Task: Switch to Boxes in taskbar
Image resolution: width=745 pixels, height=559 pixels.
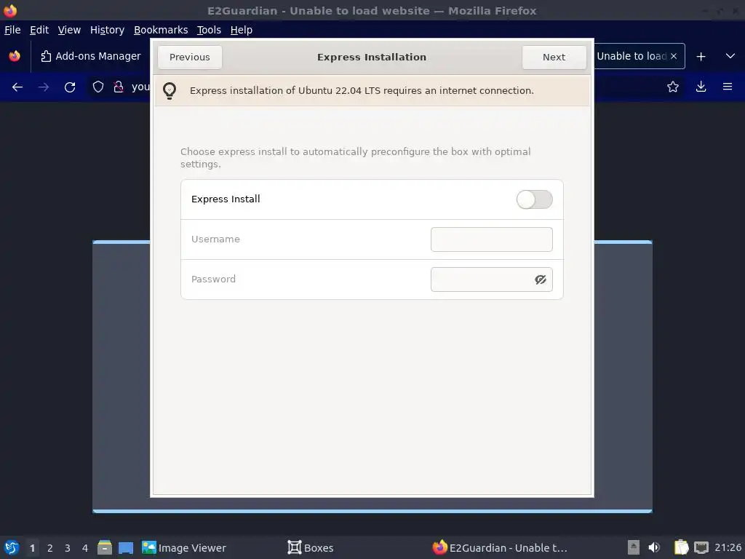Action: pos(311,547)
